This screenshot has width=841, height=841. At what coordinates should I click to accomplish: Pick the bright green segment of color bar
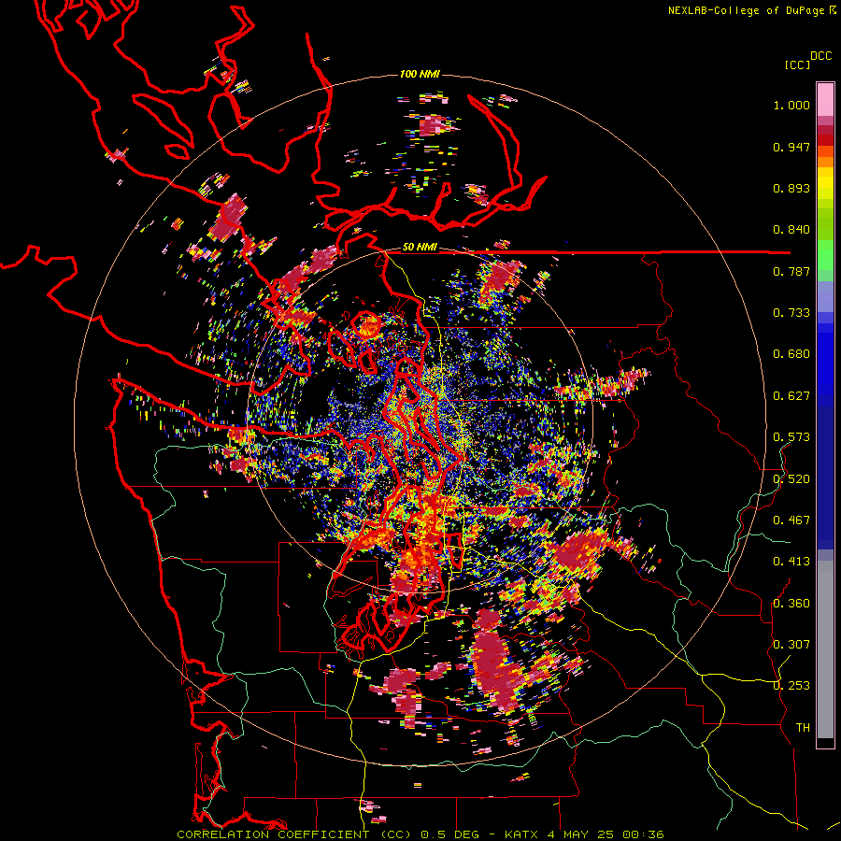pyautogui.click(x=825, y=255)
